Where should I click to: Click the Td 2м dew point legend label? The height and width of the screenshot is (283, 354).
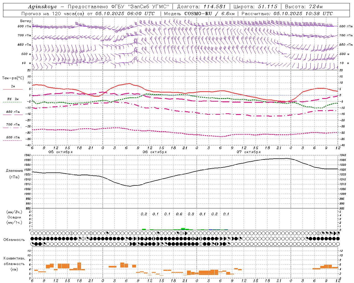13,99
